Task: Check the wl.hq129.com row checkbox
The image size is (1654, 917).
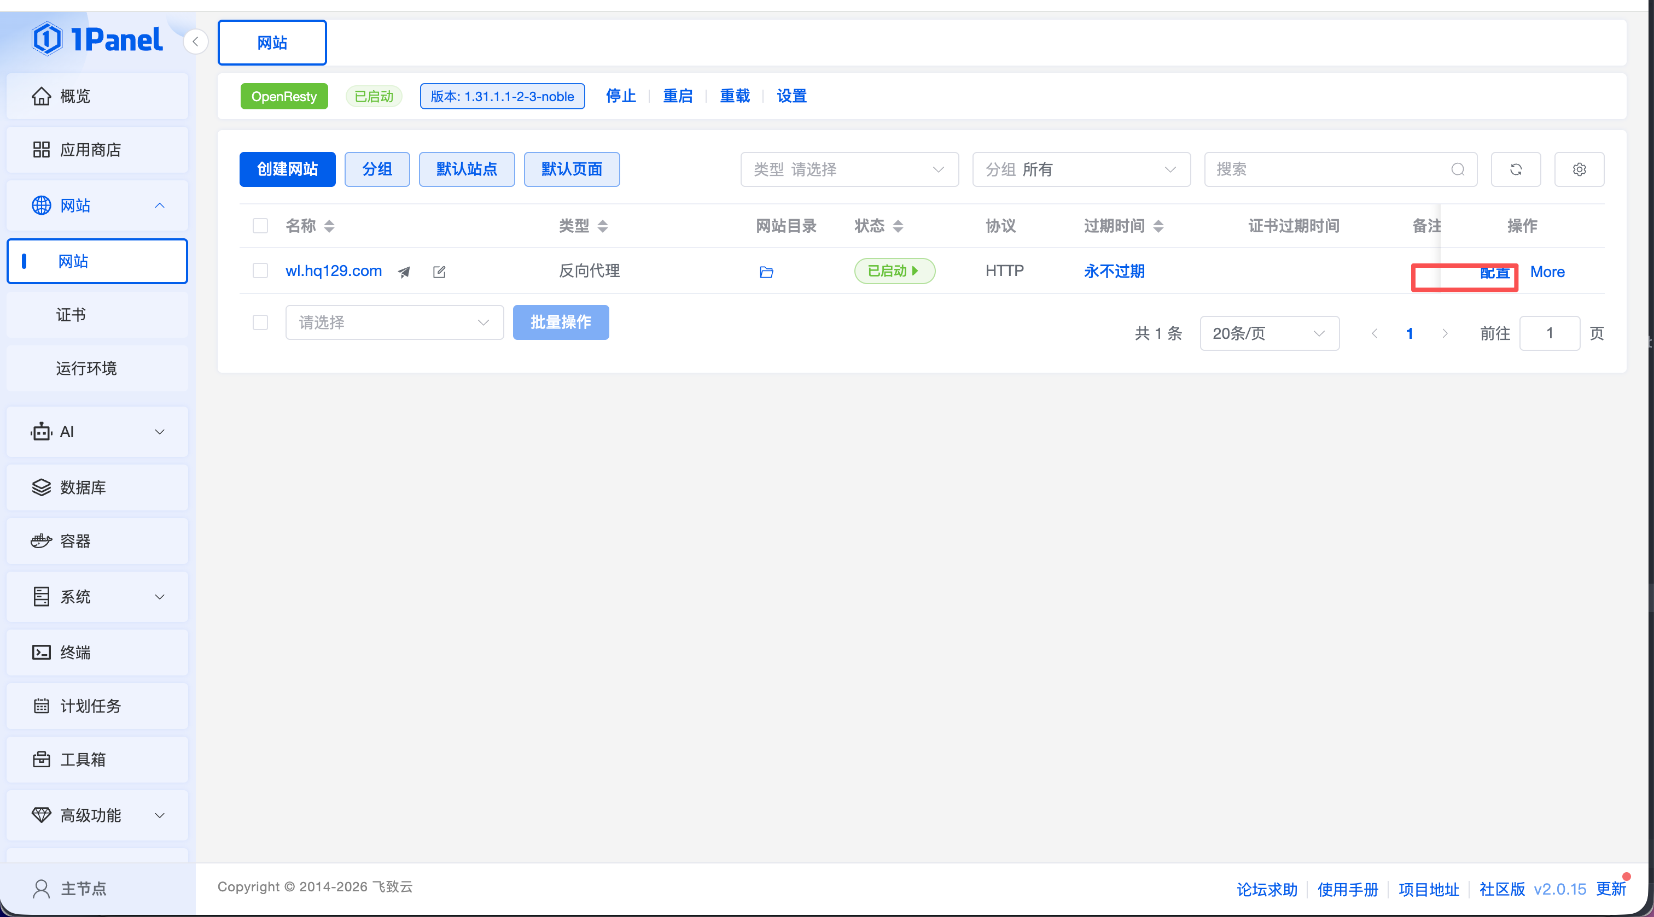Action: [260, 271]
